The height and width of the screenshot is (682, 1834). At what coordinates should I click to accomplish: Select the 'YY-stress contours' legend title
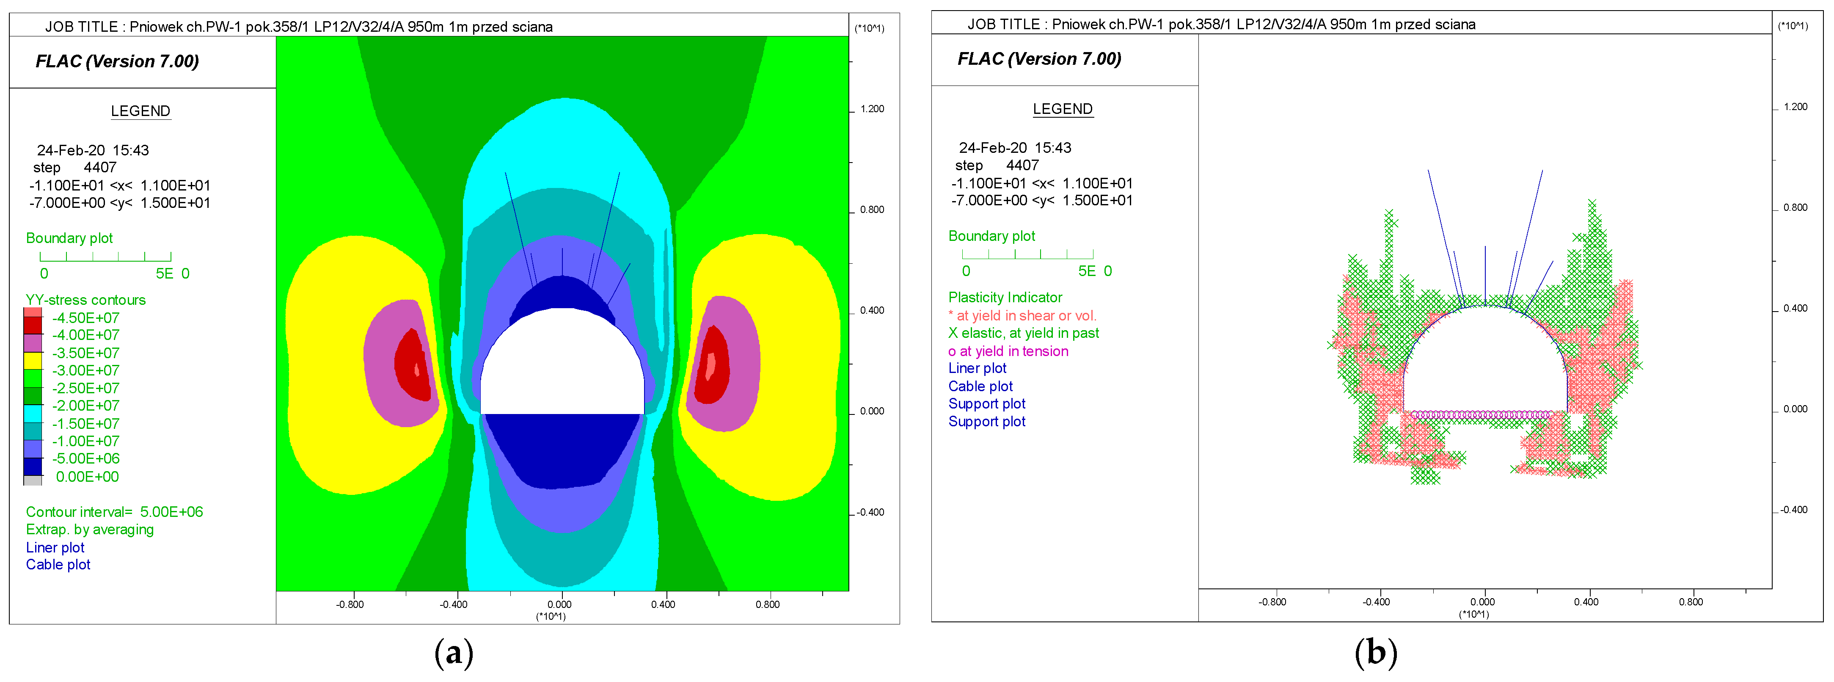[x=86, y=300]
